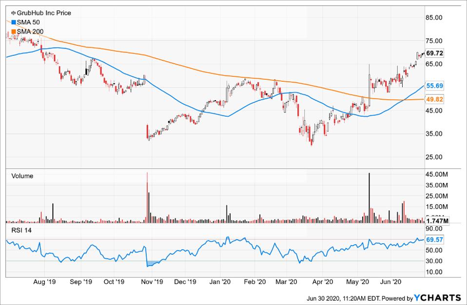The width and height of the screenshot is (467, 305).
Task: Click the 45.00 price axis label
Action: [434, 110]
